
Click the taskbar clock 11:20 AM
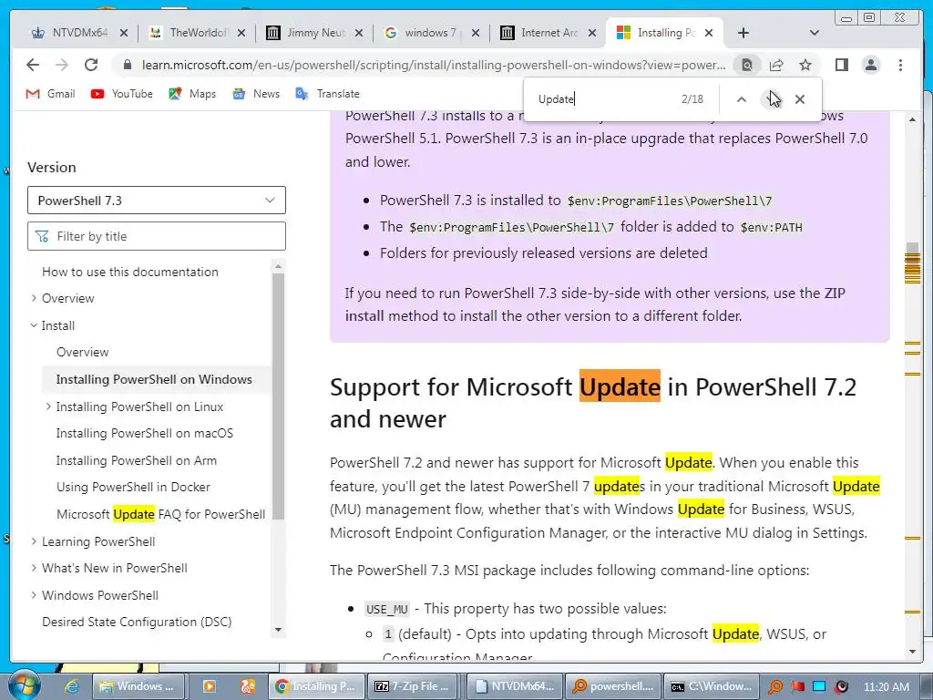[x=887, y=686]
